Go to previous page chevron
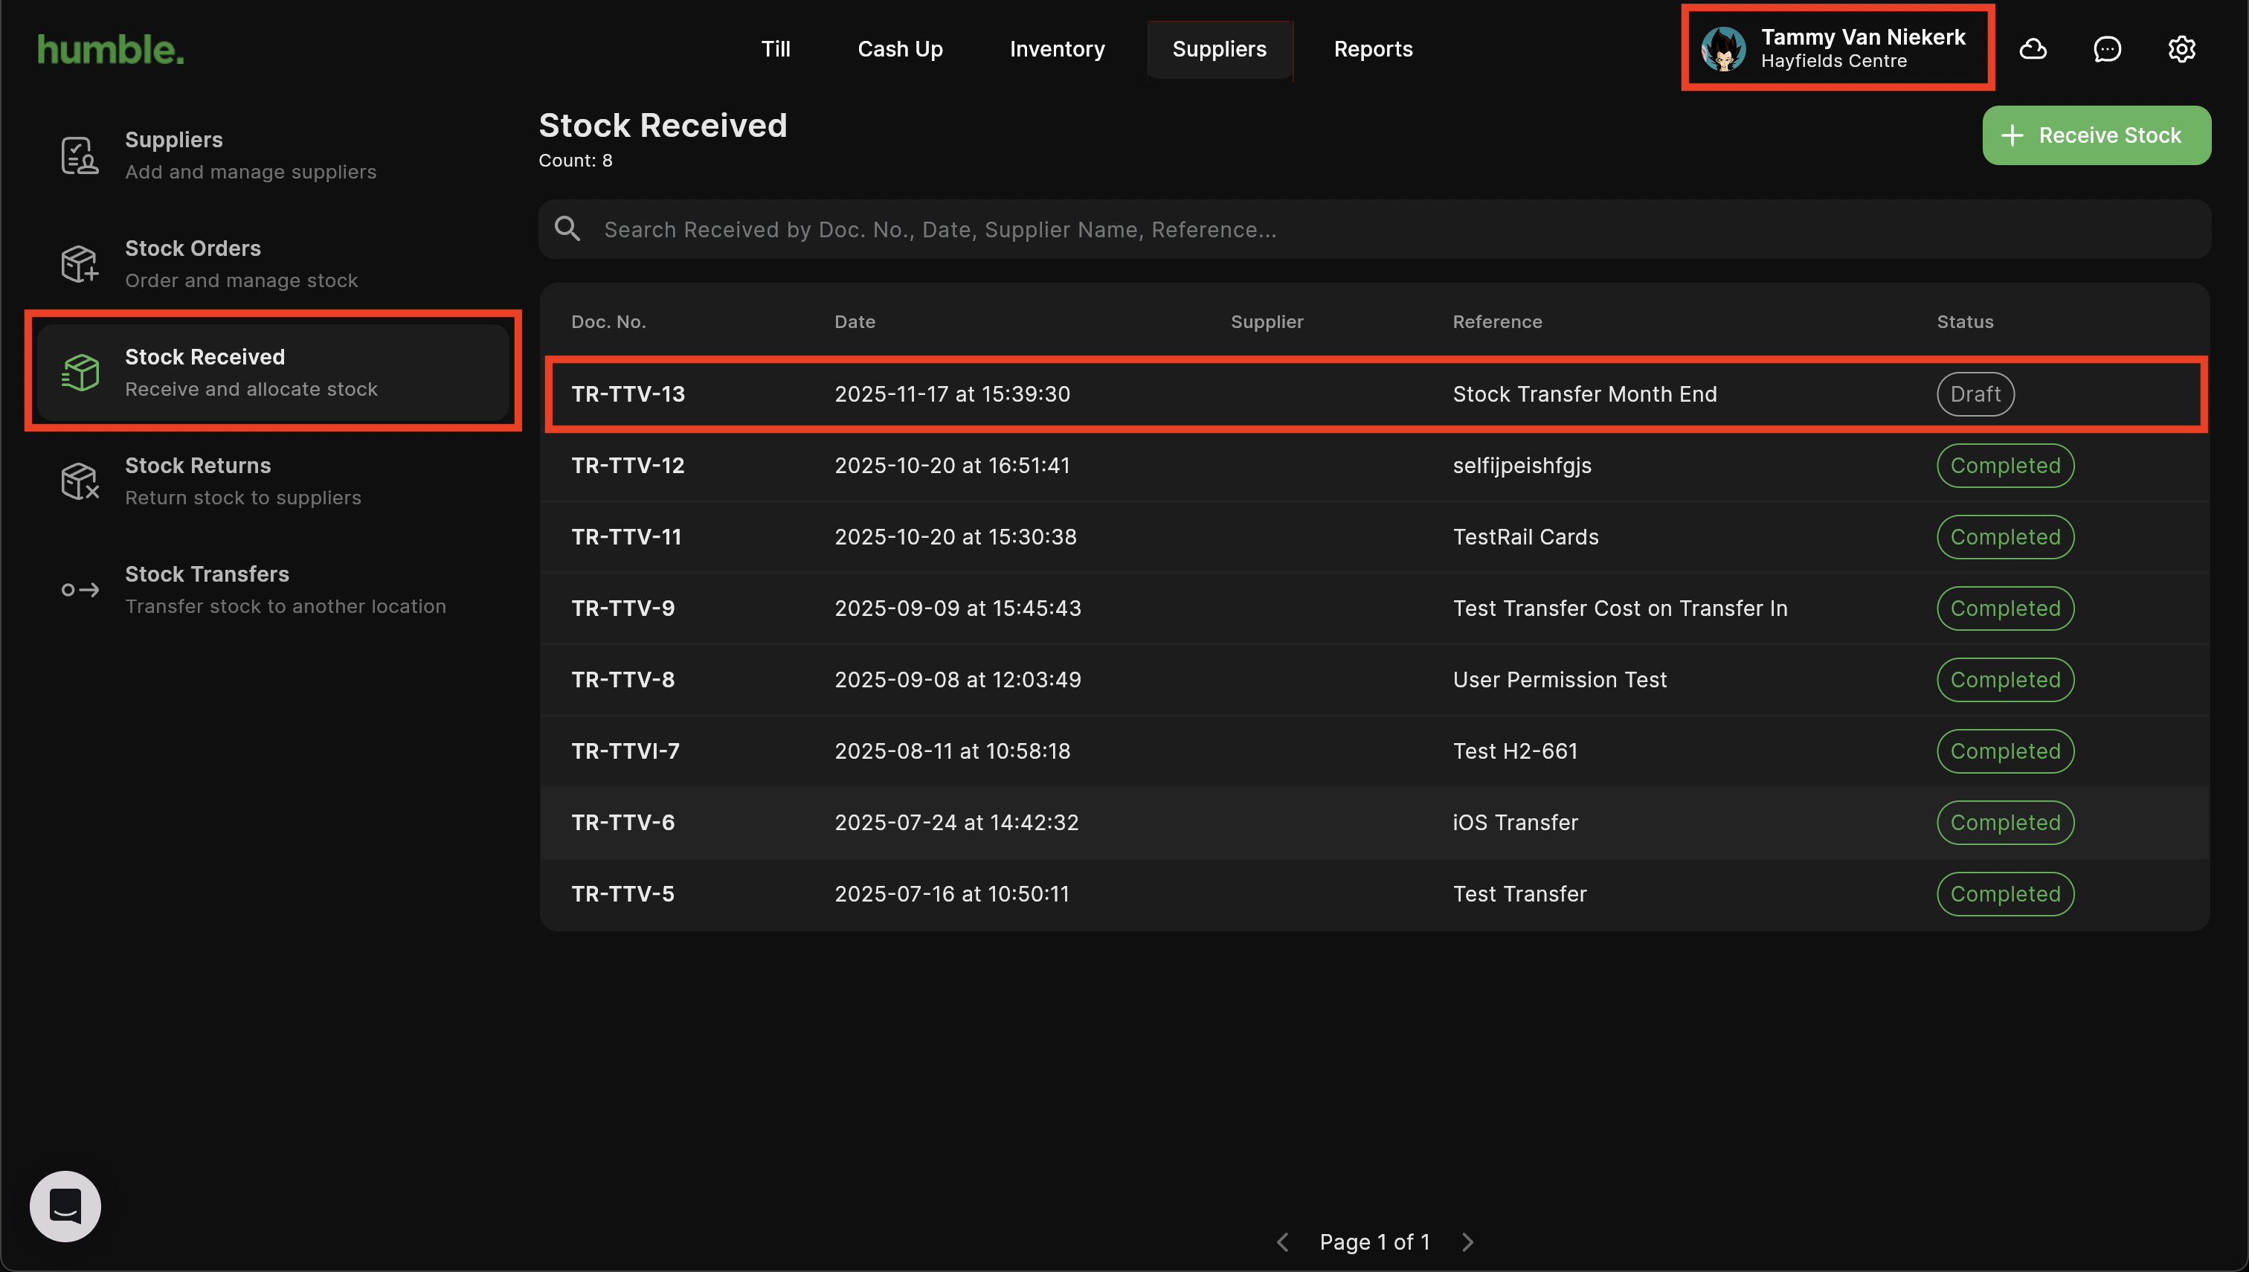The width and height of the screenshot is (2249, 1272). (x=1282, y=1242)
